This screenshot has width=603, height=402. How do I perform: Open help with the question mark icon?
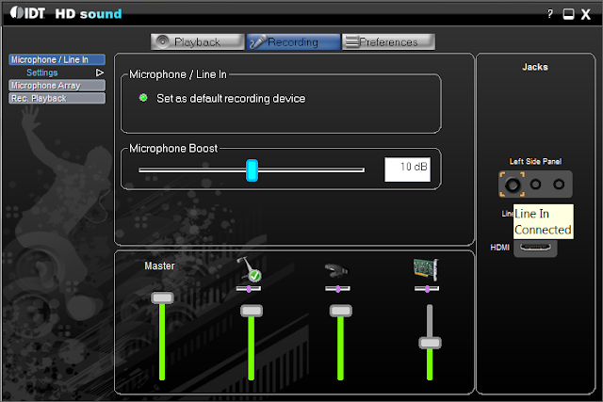(x=550, y=14)
